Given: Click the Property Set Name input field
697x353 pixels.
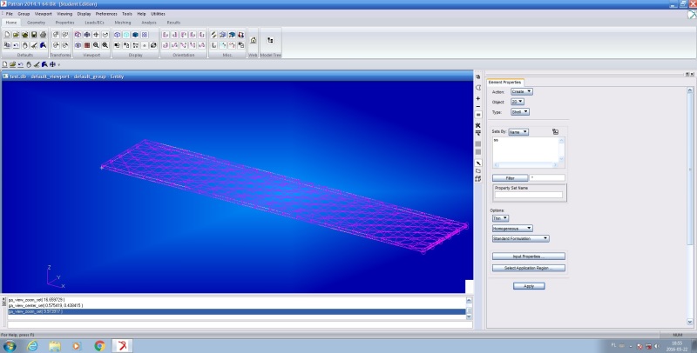Looking at the screenshot, I should (529, 195).
